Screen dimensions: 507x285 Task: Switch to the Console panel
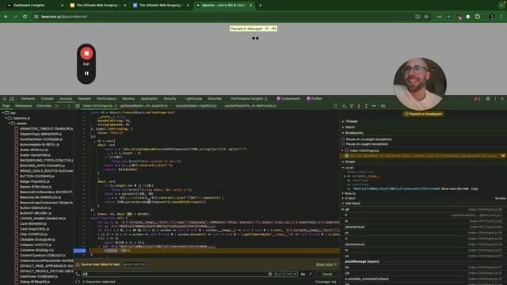[48, 99]
